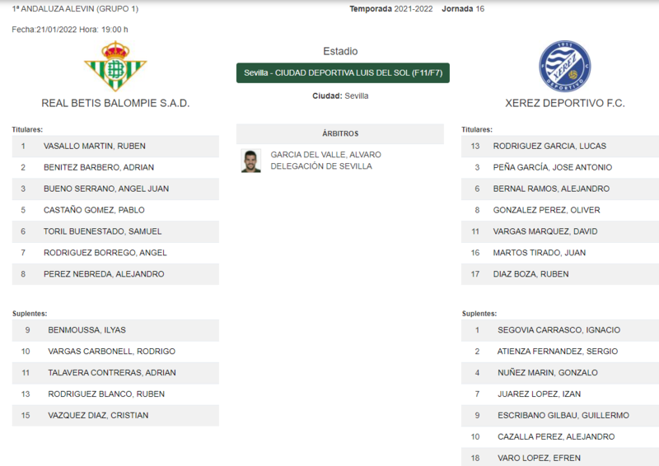Click referee name GARCIA DEL VALLE, ALVARO
The height and width of the screenshot is (466, 659).
(x=325, y=155)
